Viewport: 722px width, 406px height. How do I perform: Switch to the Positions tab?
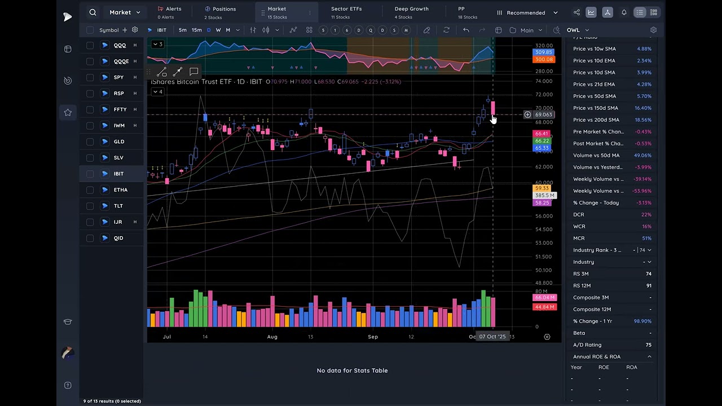pyautogui.click(x=220, y=12)
